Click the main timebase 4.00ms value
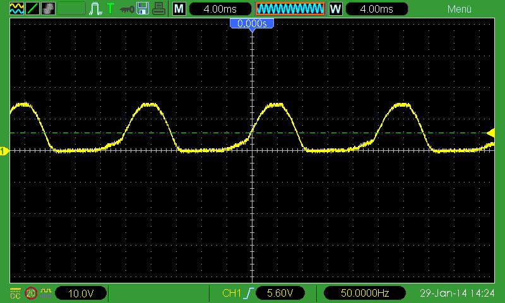 [220, 9]
